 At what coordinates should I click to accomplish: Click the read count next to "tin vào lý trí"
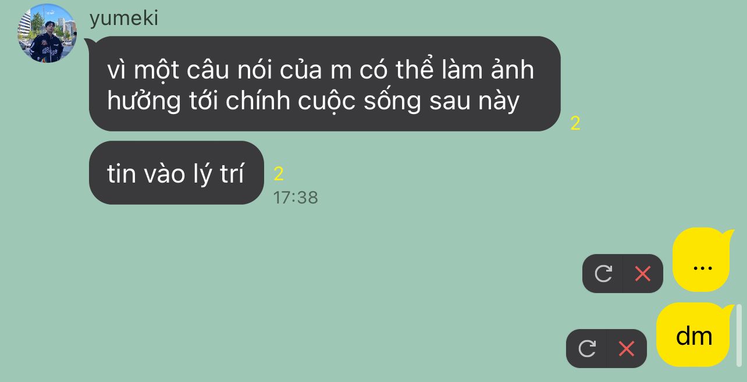(x=279, y=173)
